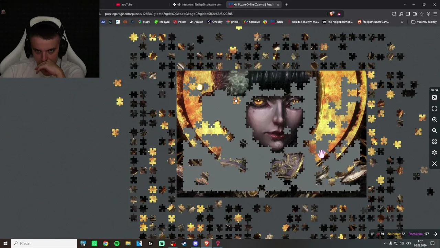Viewport: 440px width, 248px height.
Task: Expand the hidden bookmarks chevron
Action: click(x=402, y=22)
